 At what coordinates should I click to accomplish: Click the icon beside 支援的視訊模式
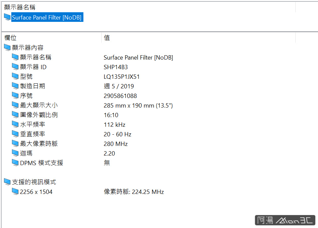7,182
